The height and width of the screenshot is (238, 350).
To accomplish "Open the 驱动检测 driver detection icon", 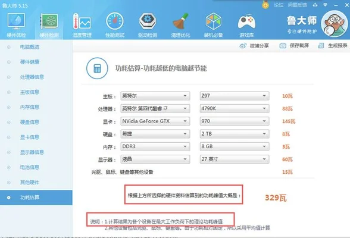I will point(148,21).
